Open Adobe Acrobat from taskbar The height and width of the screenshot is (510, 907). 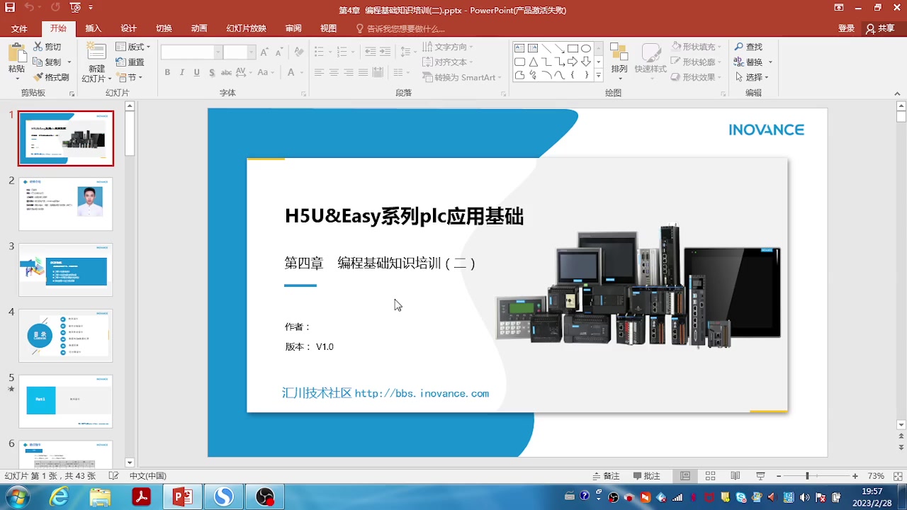click(141, 497)
